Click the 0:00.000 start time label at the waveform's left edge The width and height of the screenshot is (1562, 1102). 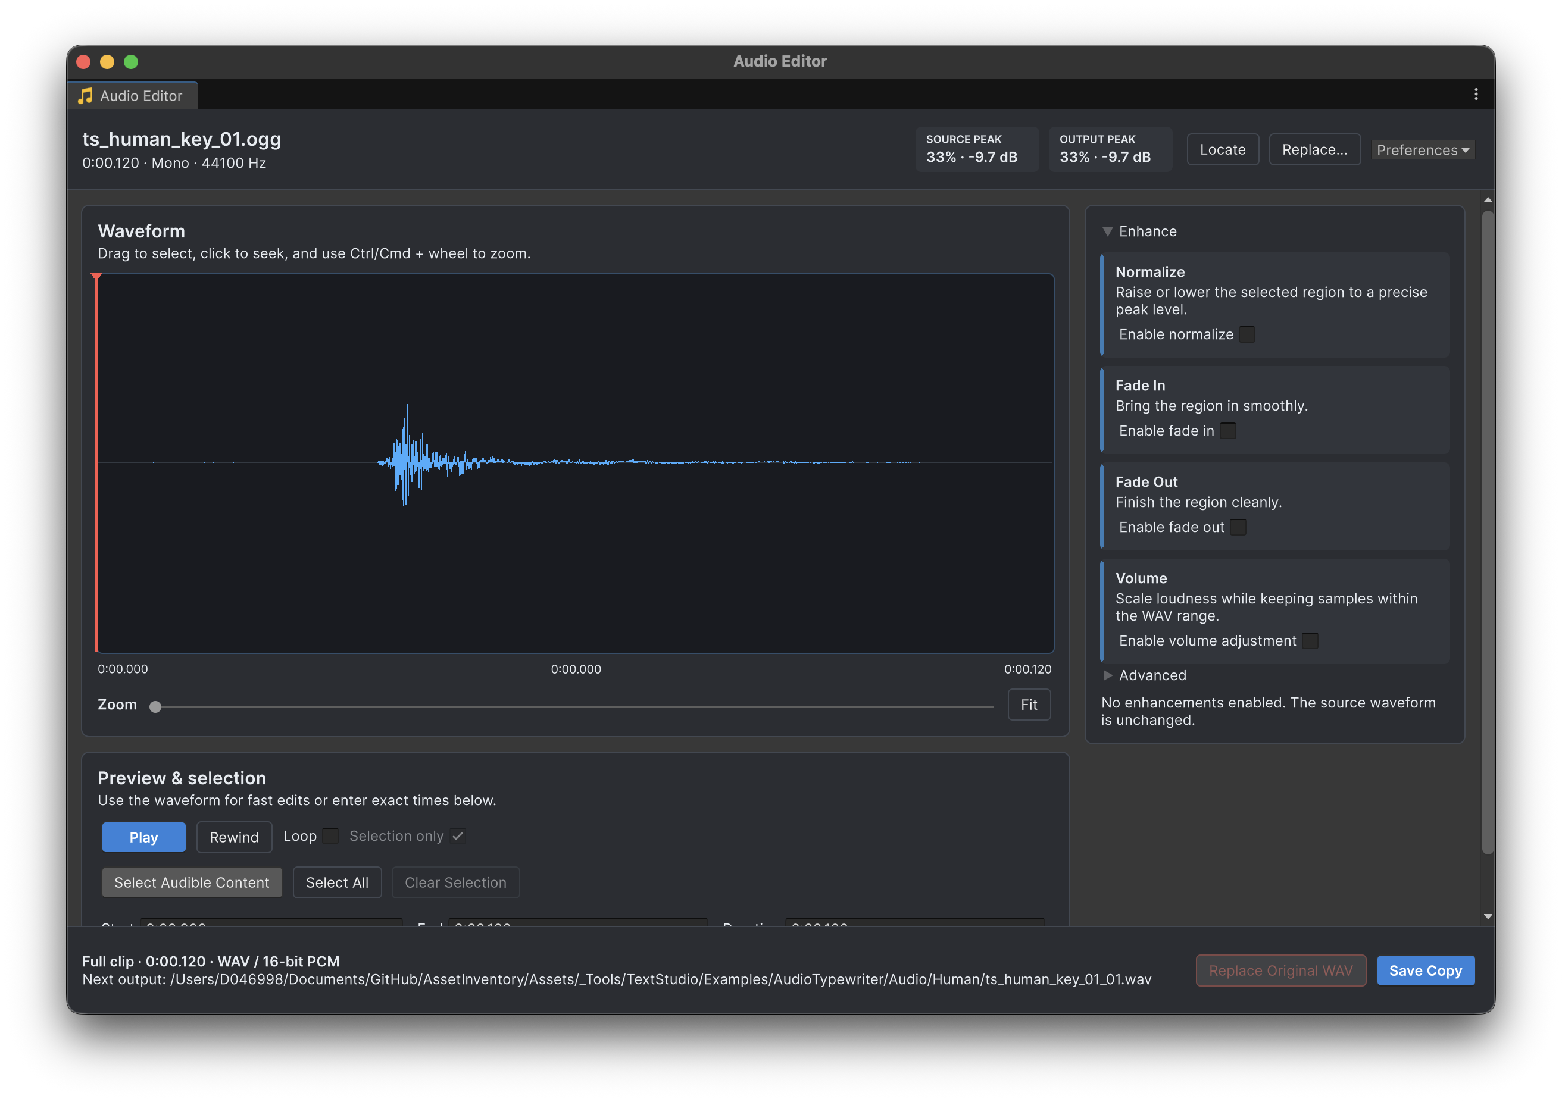coord(123,669)
